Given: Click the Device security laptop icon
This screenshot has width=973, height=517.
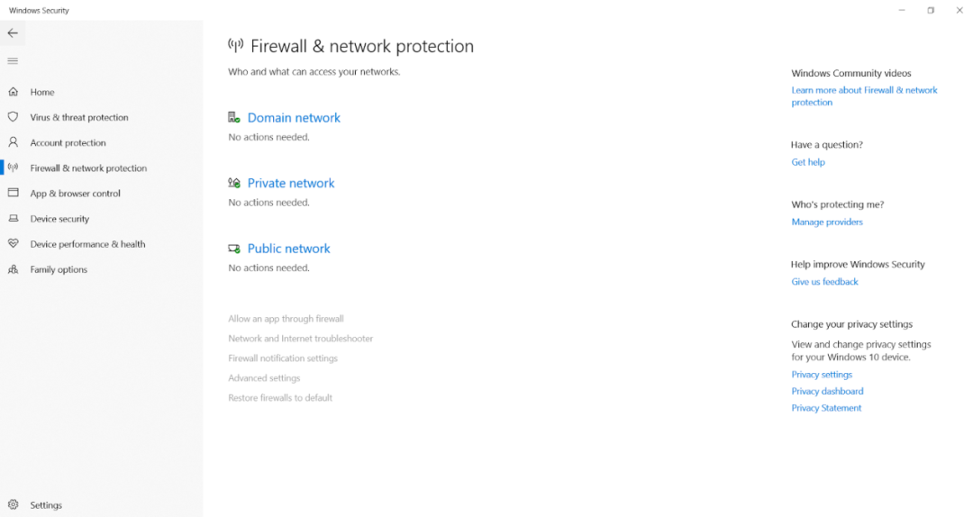Looking at the screenshot, I should coord(13,219).
